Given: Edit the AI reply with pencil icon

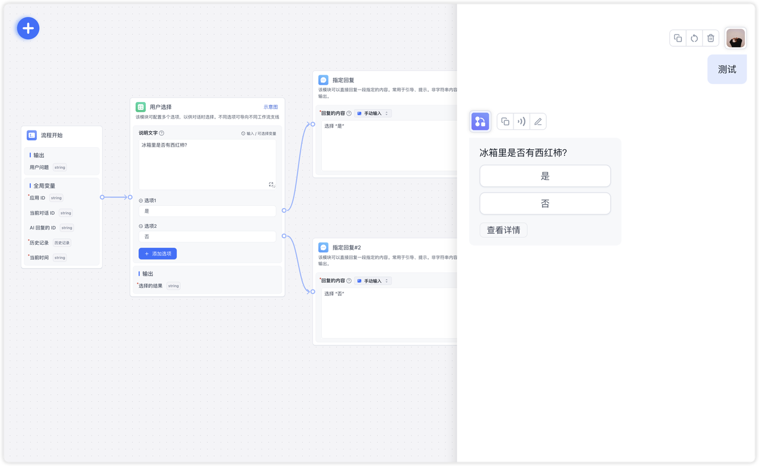Looking at the screenshot, I should click(x=538, y=122).
